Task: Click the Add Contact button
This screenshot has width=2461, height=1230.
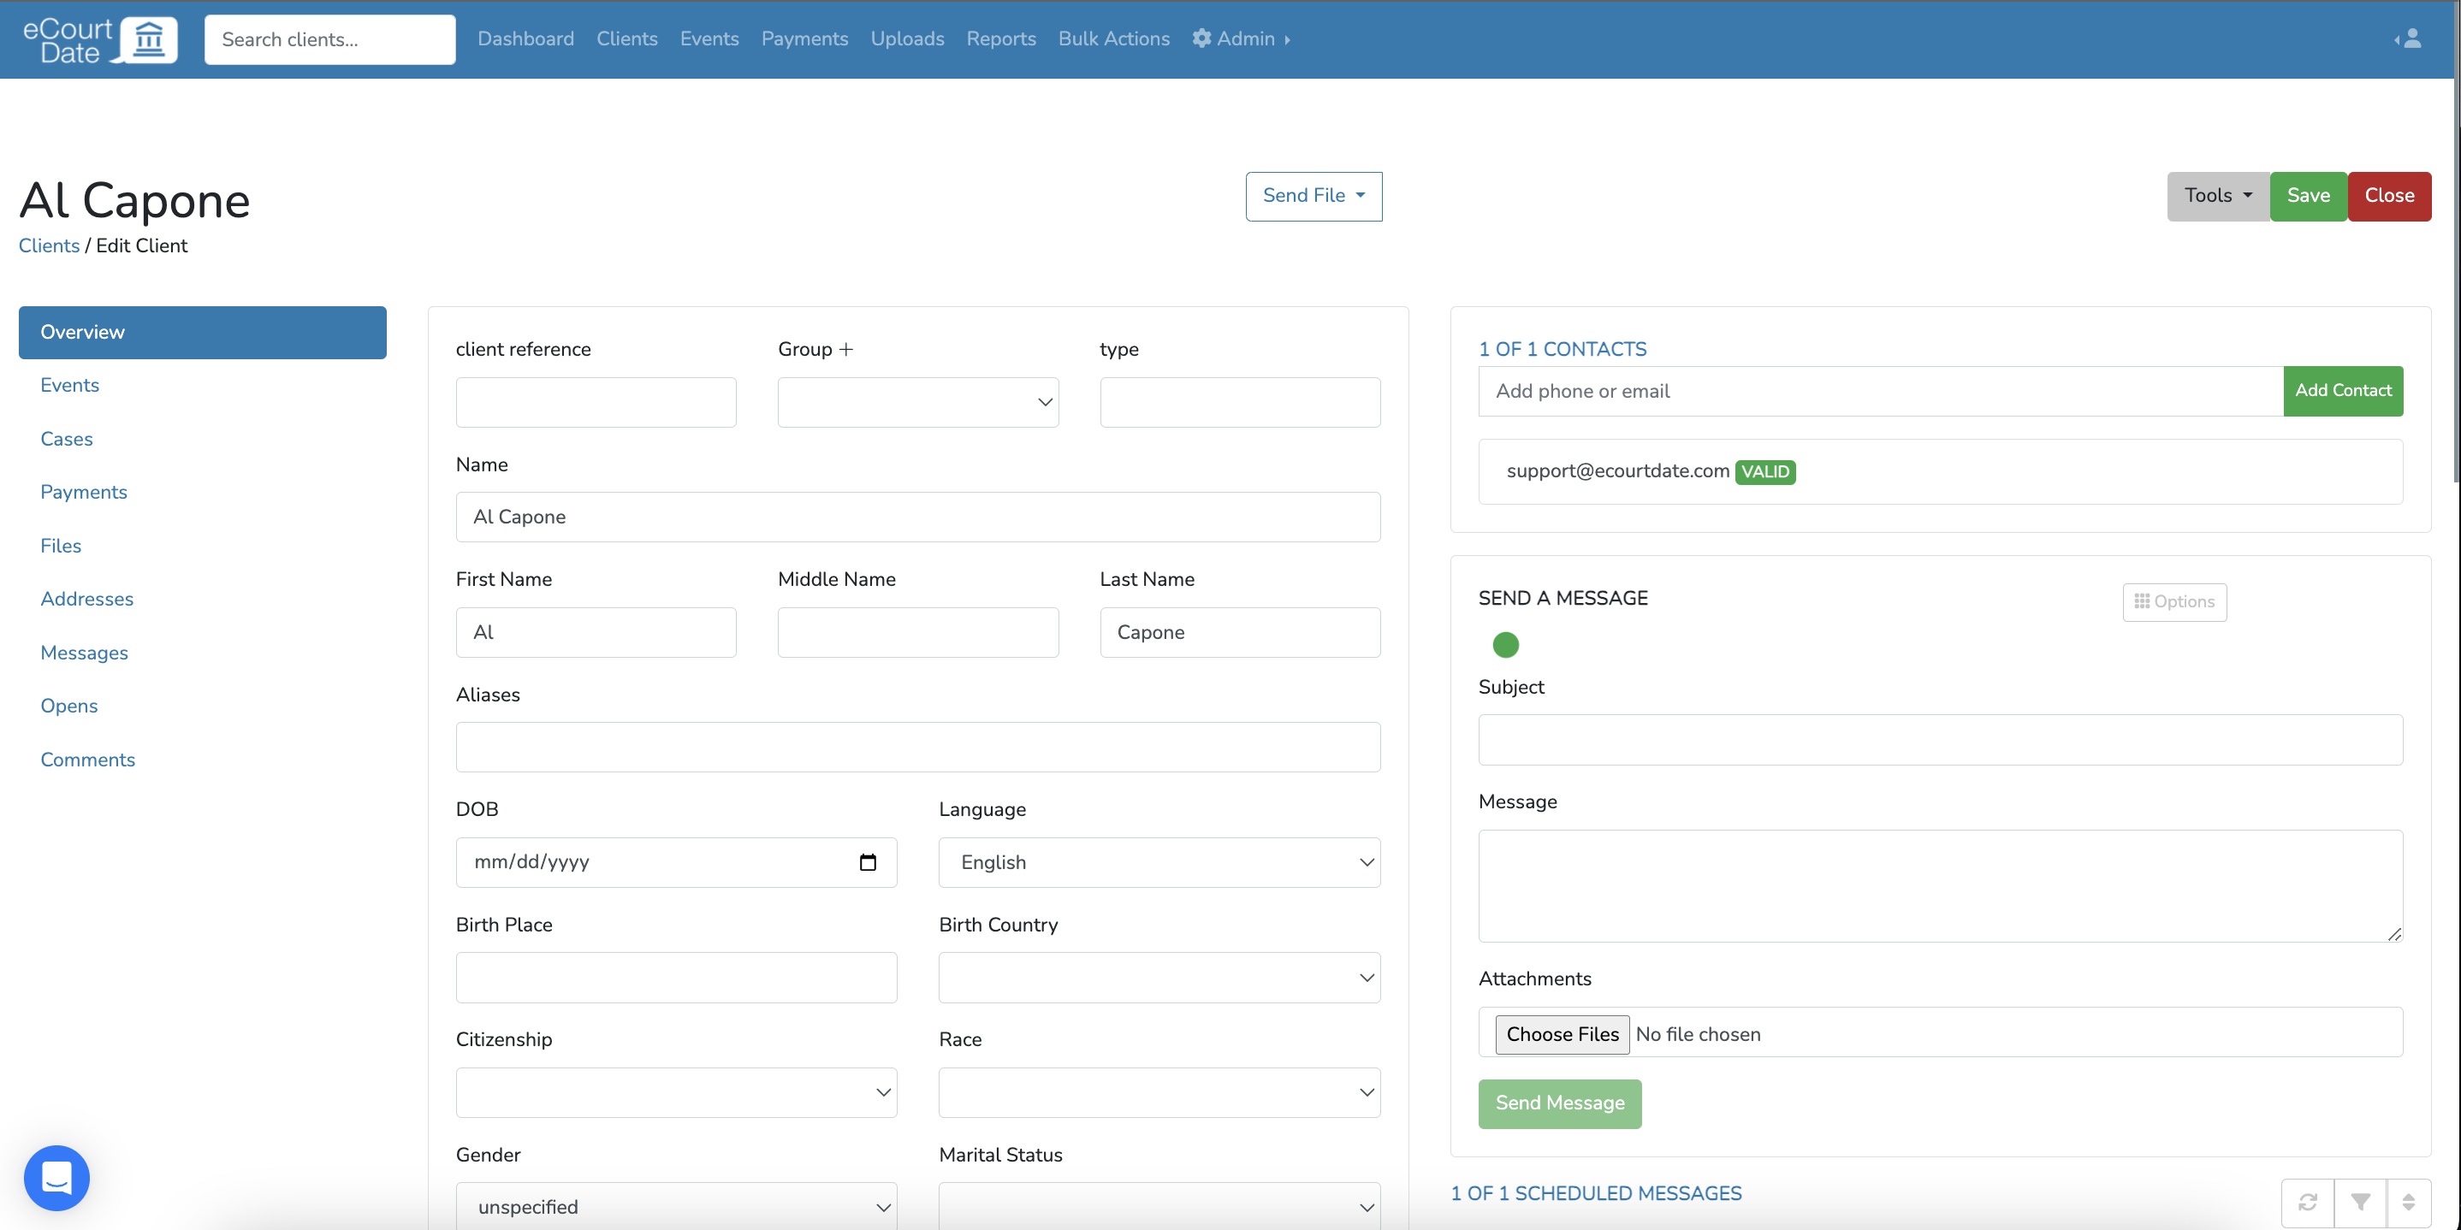Action: [2341, 391]
